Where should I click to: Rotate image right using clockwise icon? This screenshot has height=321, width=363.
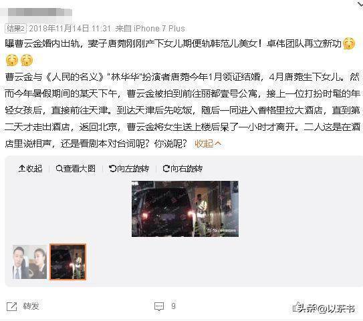(166, 168)
